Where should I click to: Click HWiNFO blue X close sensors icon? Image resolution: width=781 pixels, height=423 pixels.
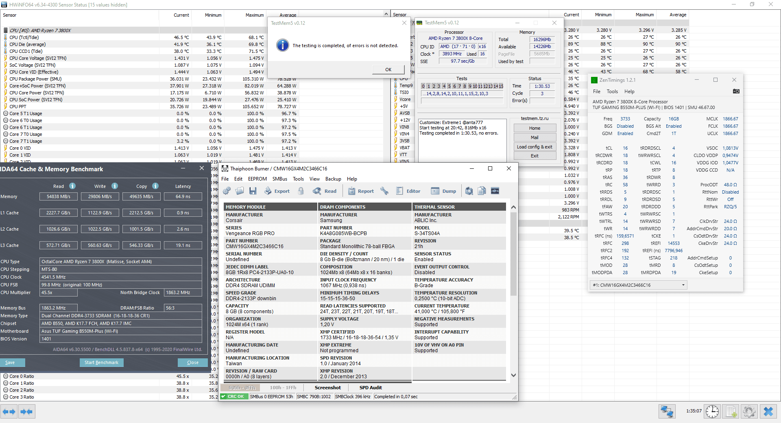tap(768, 412)
